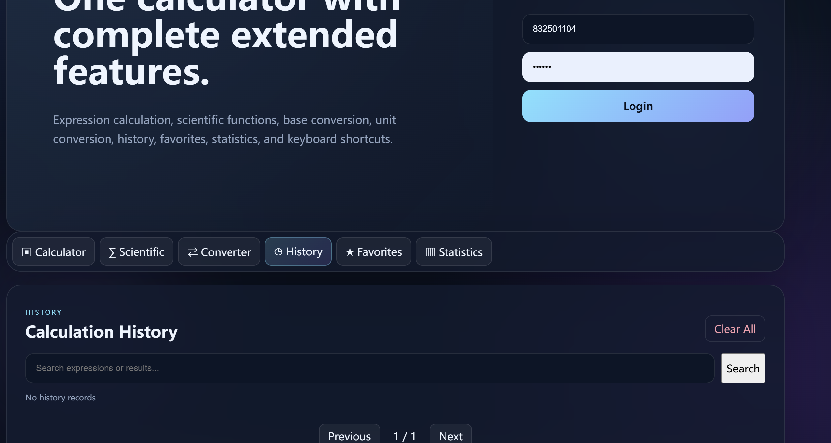
Task: Click the Search expressions or results box
Action: tap(370, 368)
